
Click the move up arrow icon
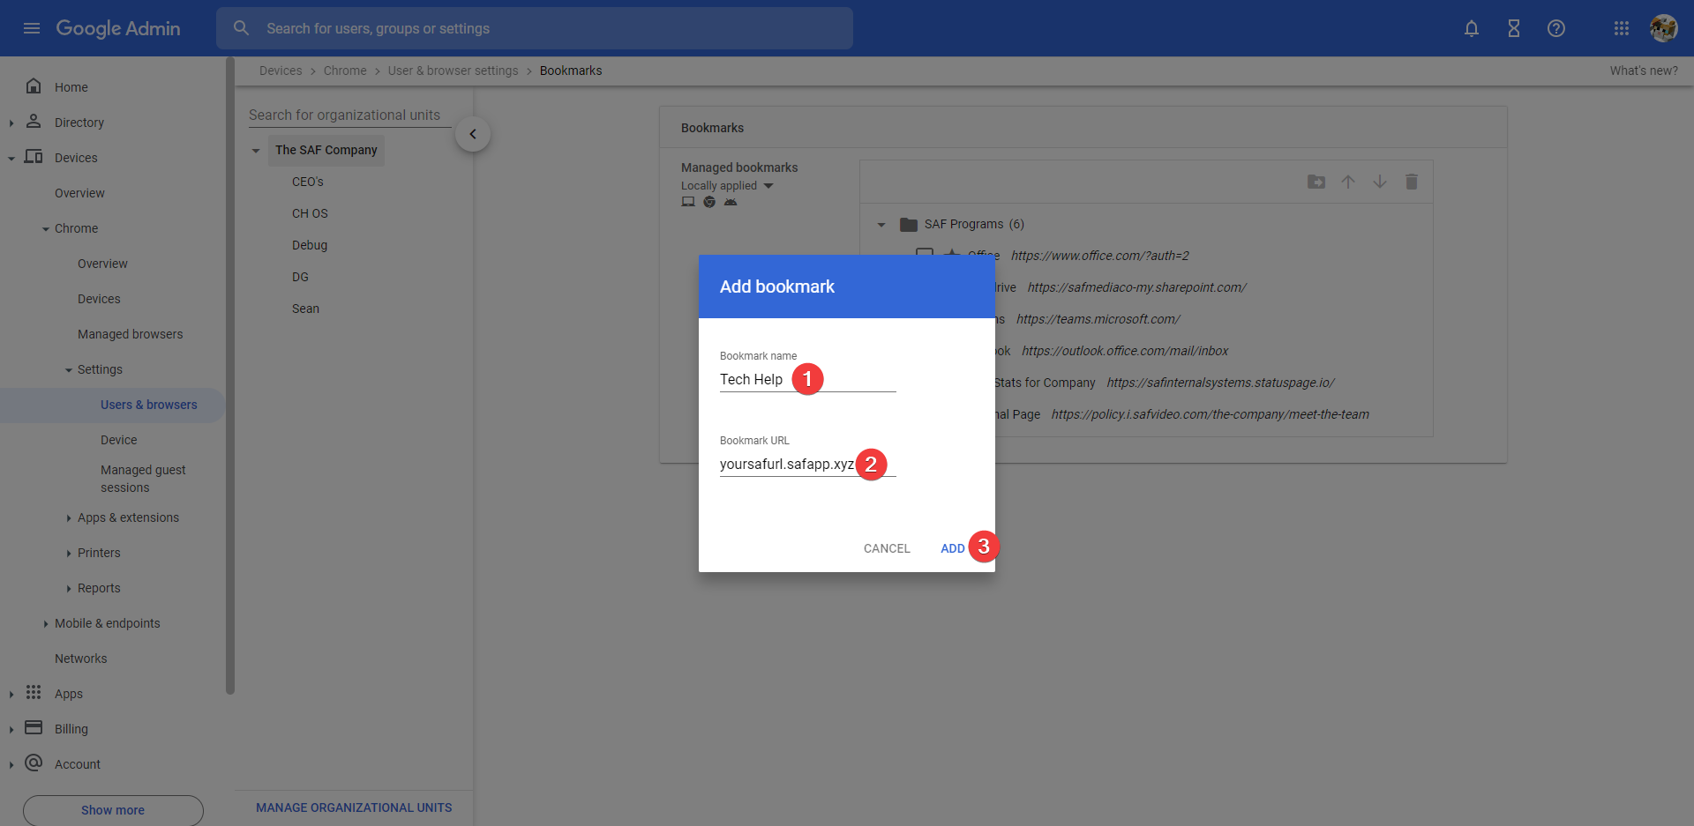coord(1348,182)
